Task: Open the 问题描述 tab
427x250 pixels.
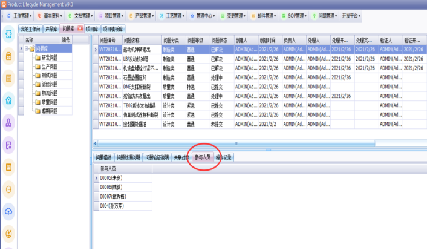Action: pos(104,157)
